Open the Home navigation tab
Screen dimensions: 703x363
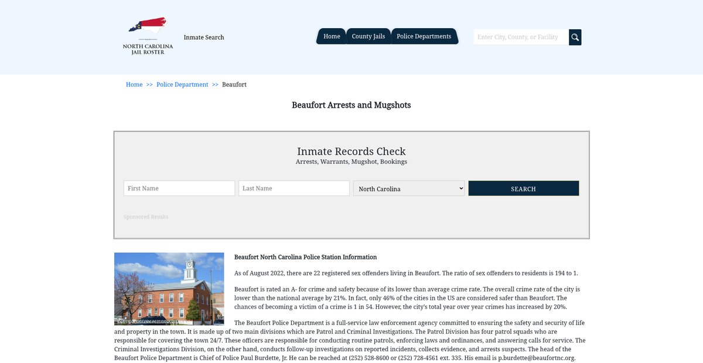tap(332, 36)
